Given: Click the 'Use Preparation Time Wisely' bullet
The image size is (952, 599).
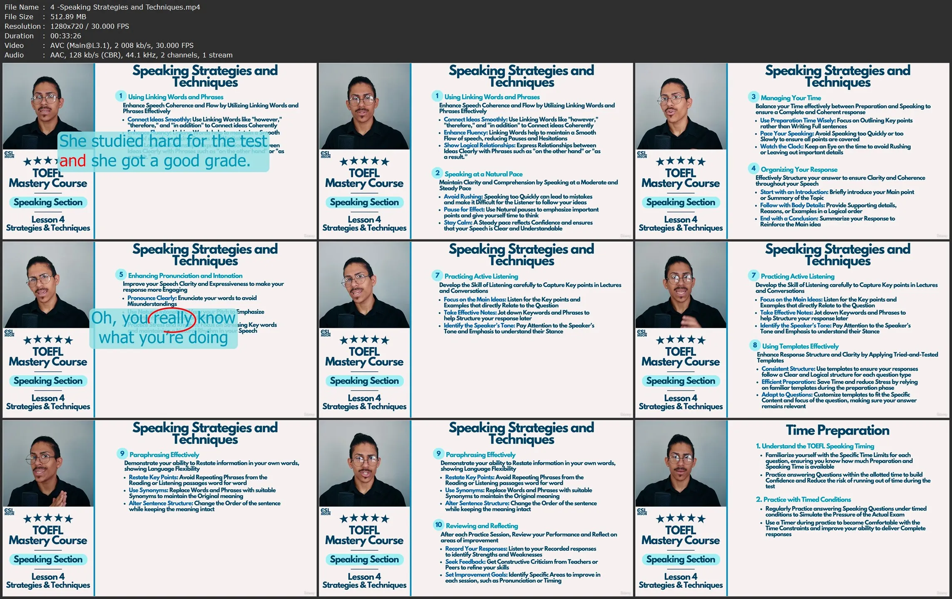Looking at the screenshot, I should coord(836,123).
